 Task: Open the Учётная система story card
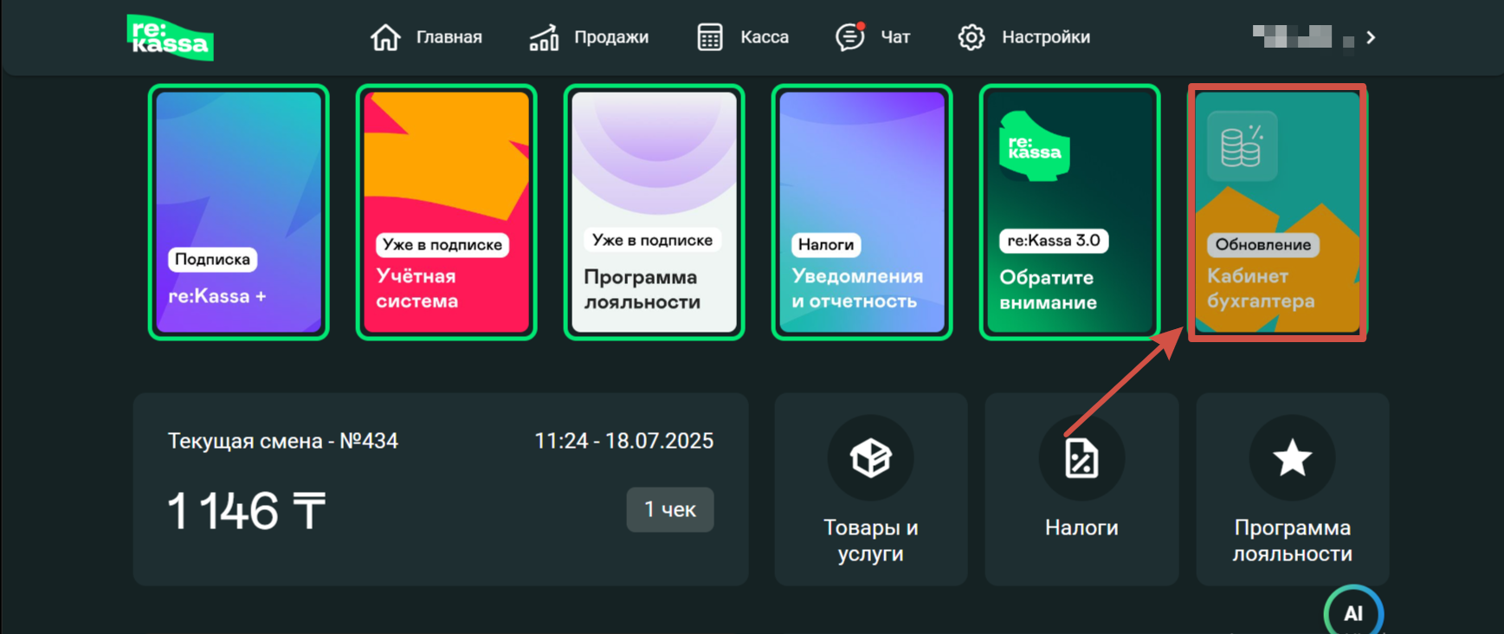[x=447, y=212]
